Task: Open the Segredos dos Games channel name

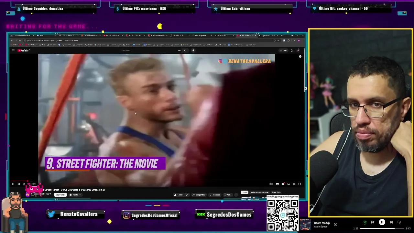Action: (x=40, y=194)
